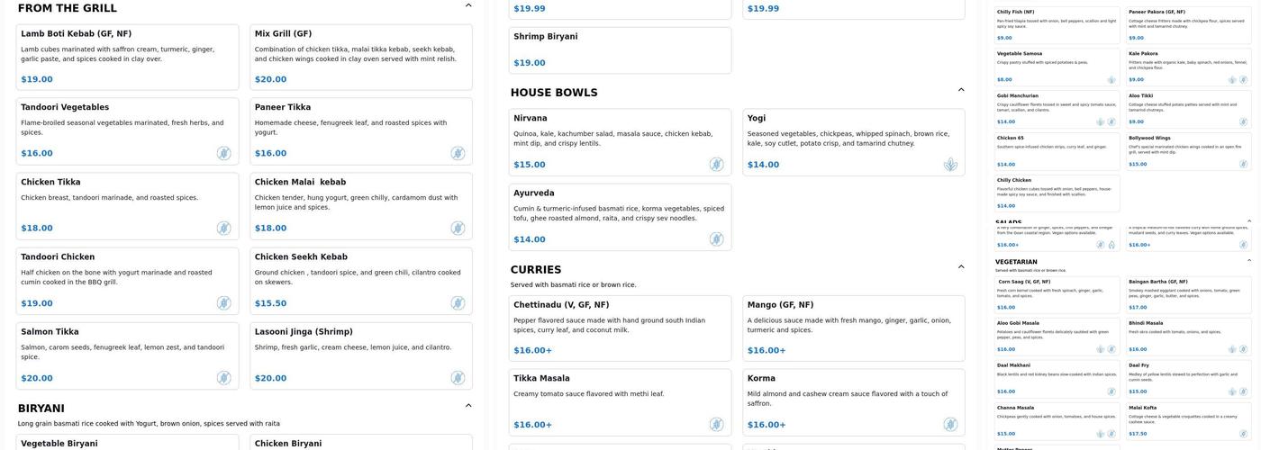Click gluten-free icon on Tikka Masala curry
This screenshot has height=450, width=1261.
(x=716, y=425)
